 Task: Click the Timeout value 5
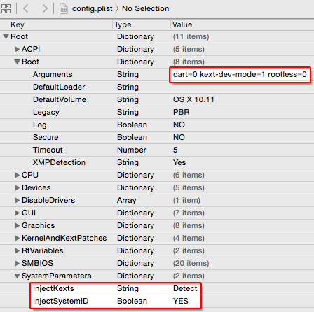pos(175,150)
